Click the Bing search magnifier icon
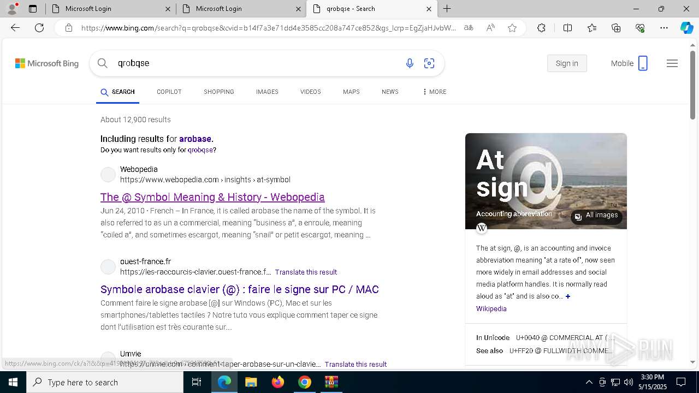This screenshot has height=393, width=699. click(x=102, y=63)
